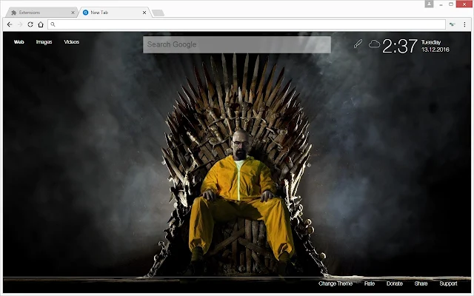This screenshot has height=296, width=474.
Task: Click the Donate link
Action: [395, 283]
